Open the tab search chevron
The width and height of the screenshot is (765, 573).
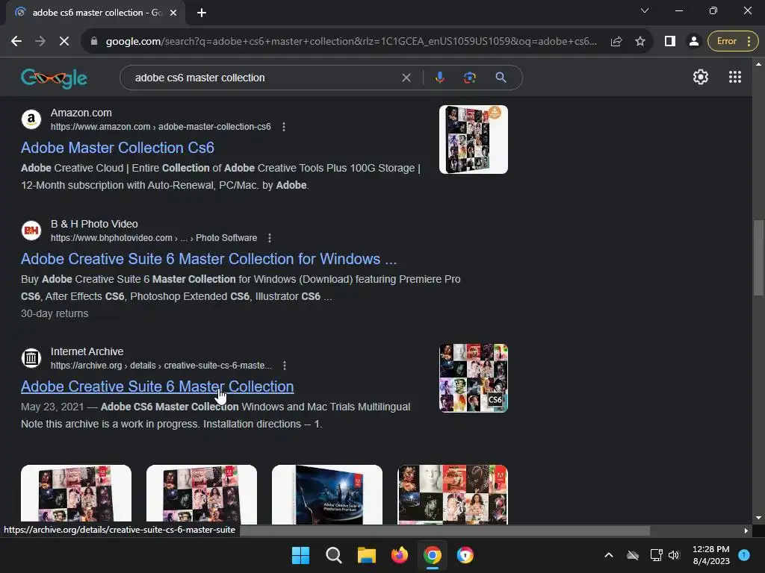pos(645,10)
